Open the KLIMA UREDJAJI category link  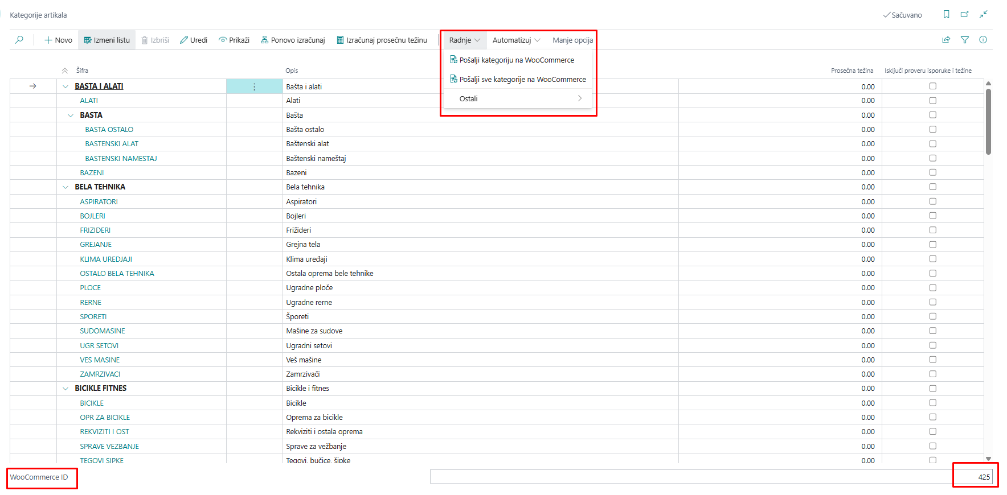[x=106, y=259]
